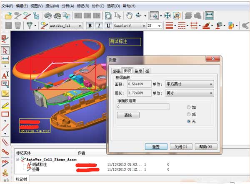Open the 帮助(H) menu
This screenshot has width=250, height=184.
(x=129, y=6)
